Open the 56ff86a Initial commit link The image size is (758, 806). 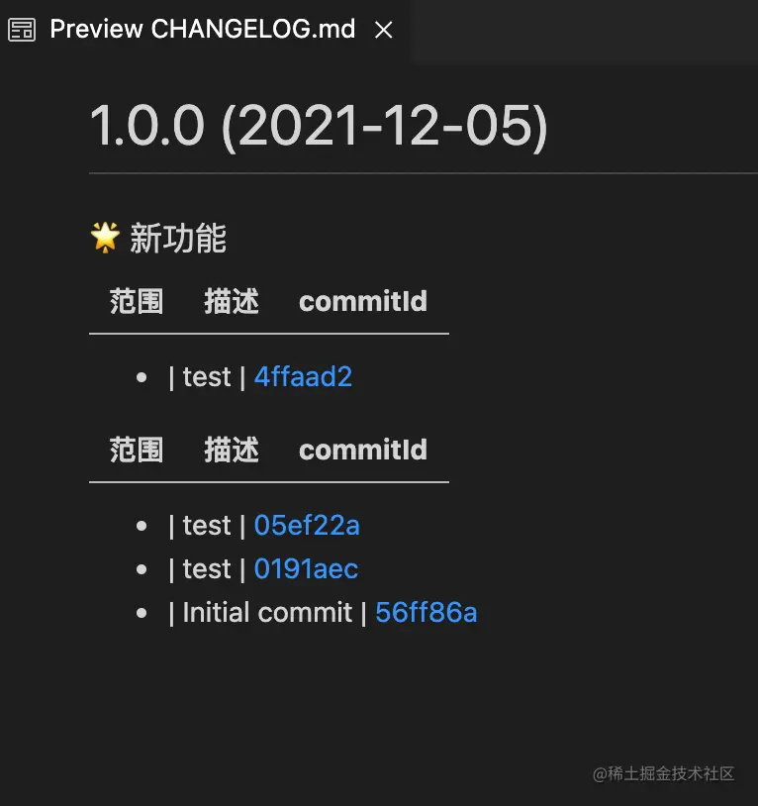pos(426,613)
